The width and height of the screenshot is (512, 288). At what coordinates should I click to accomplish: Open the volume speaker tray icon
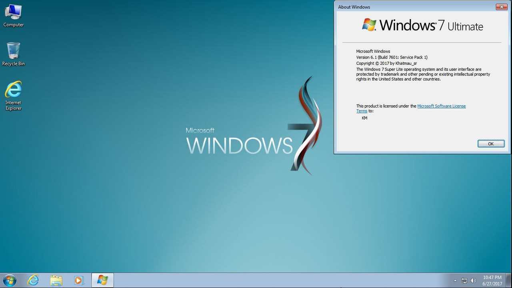[x=474, y=281]
